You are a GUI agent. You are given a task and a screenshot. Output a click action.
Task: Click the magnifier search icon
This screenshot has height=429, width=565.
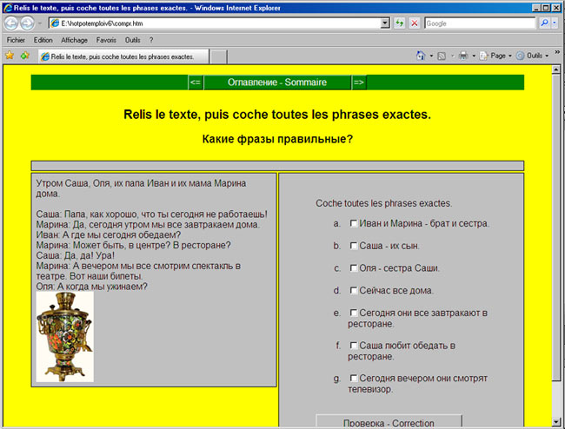pyautogui.click(x=545, y=23)
